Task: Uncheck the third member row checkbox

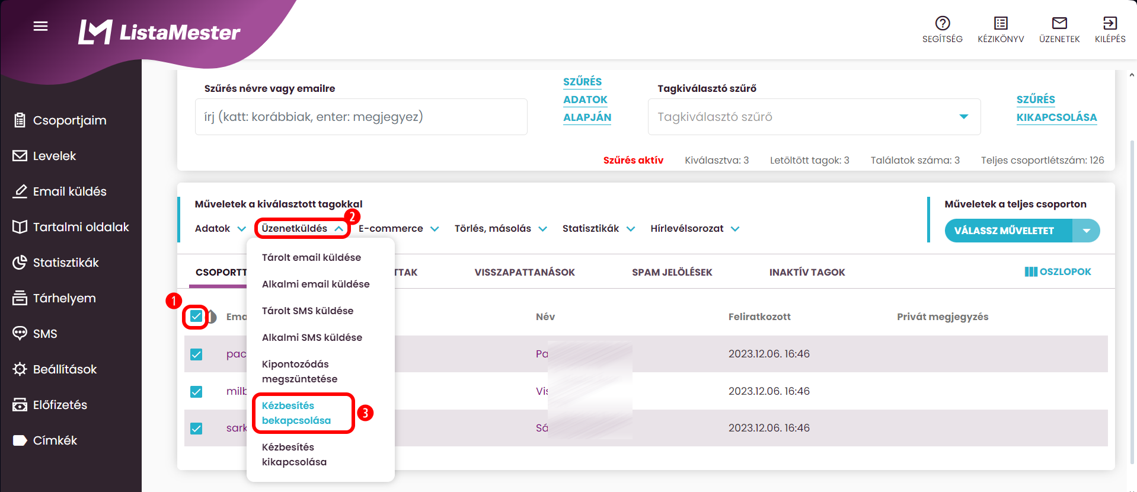Action: 196,429
